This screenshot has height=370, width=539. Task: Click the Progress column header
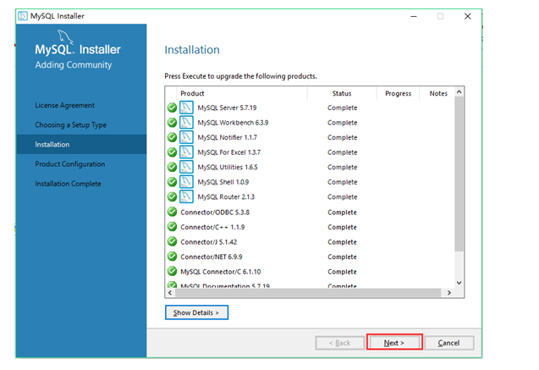[x=398, y=93]
